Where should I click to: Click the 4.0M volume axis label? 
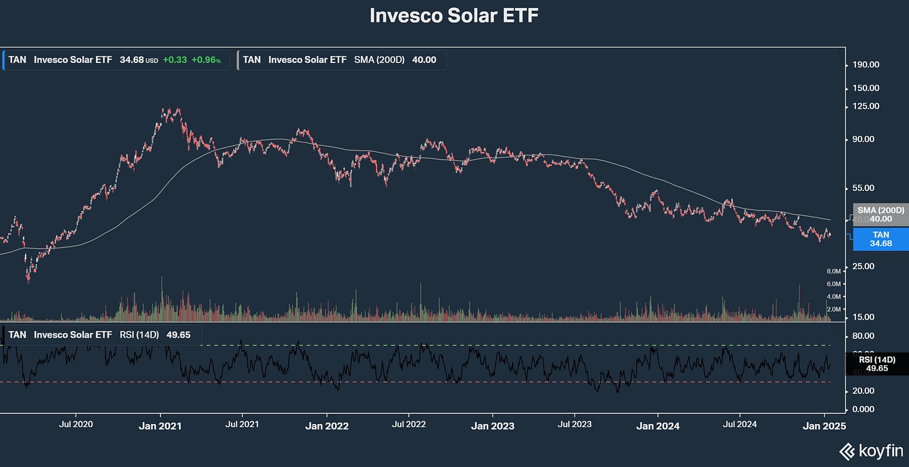coord(833,297)
